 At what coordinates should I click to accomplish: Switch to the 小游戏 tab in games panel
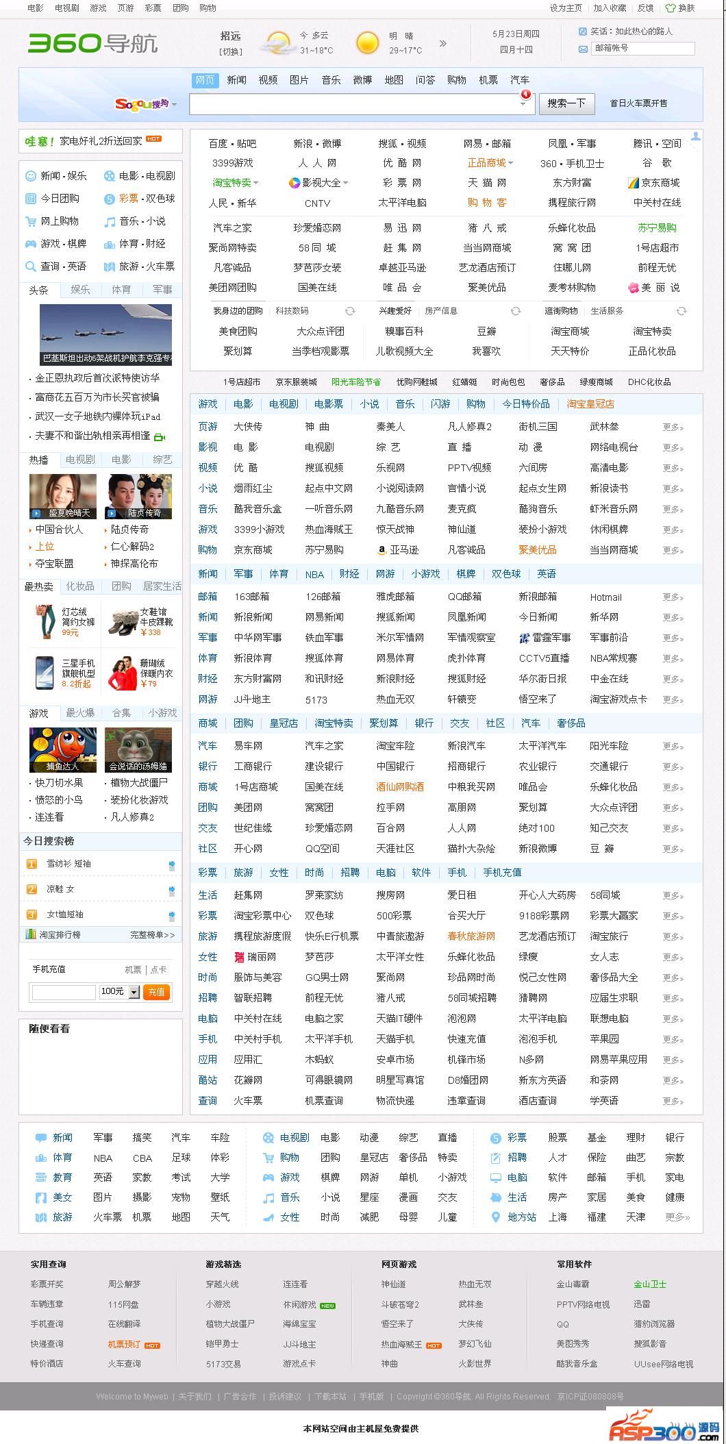[162, 713]
